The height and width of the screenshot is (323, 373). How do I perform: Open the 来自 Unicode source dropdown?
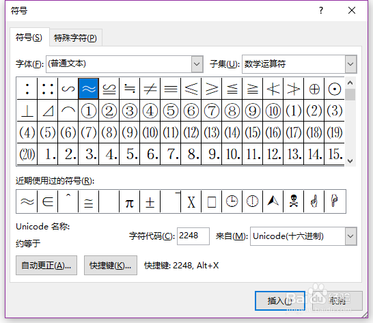(350, 236)
